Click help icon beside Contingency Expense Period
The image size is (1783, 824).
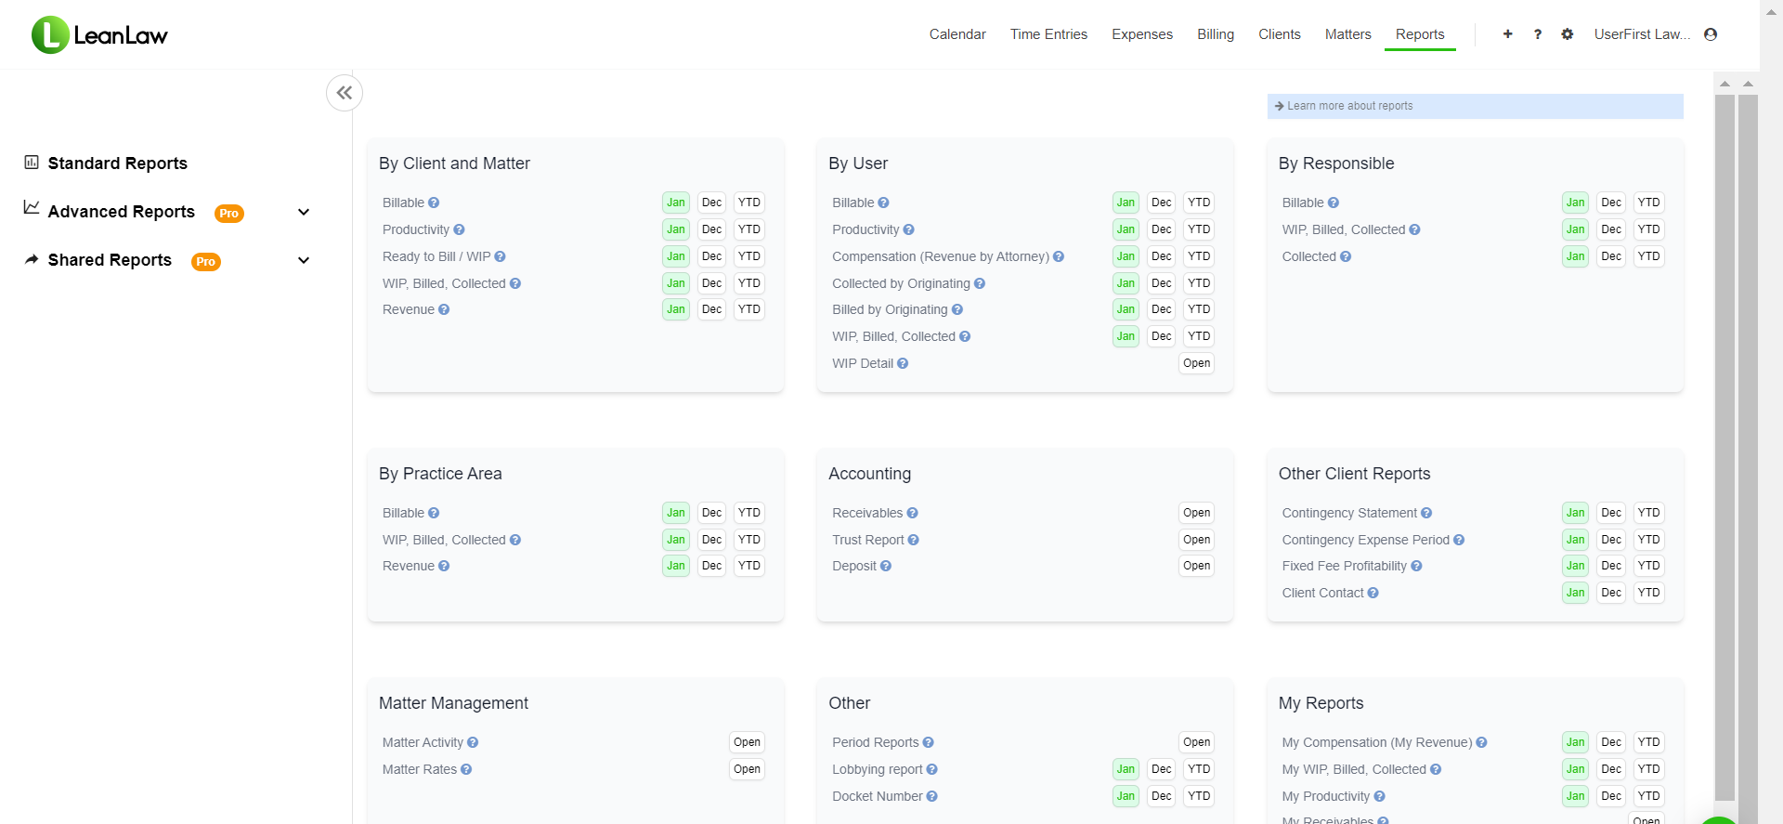(1459, 540)
